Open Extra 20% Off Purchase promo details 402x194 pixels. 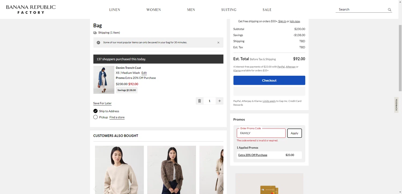253,155
